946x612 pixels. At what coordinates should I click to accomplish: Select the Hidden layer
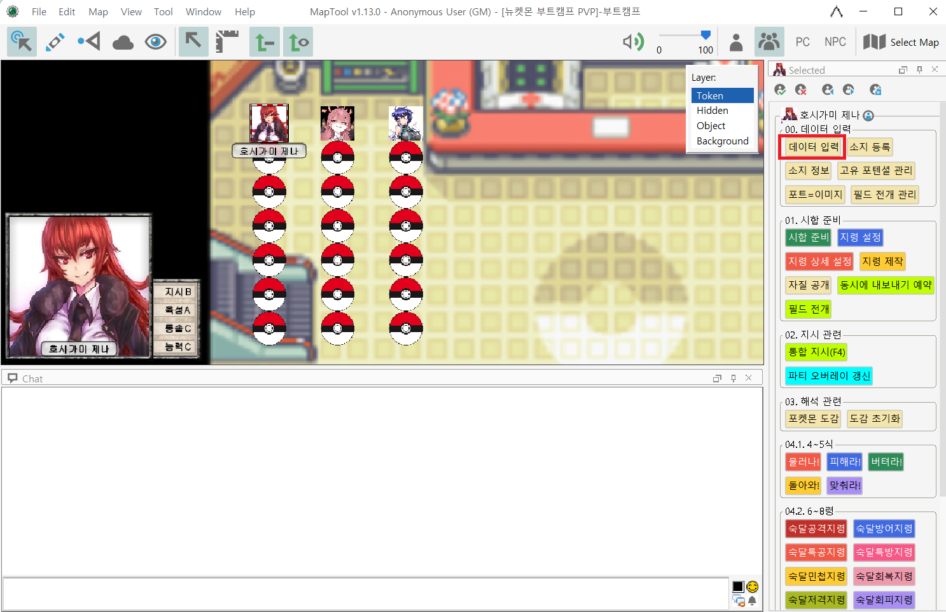[712, 111]
